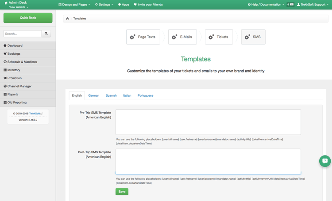
Task: Go to Channel Manager in sidebar
Action: [19, 86]
